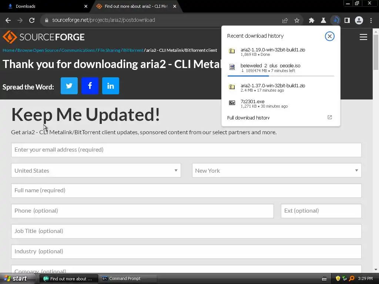Select the Find out more about taskbar button
Image resolution: width=379 pixels, height=284 pixels.
click(69, 279)
